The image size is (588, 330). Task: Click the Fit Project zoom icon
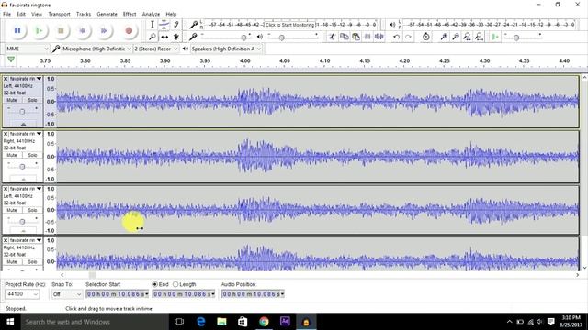coord(479,37)
